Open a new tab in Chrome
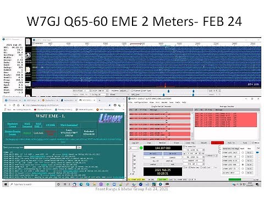 pyautogui.click(x=100, y=100)
